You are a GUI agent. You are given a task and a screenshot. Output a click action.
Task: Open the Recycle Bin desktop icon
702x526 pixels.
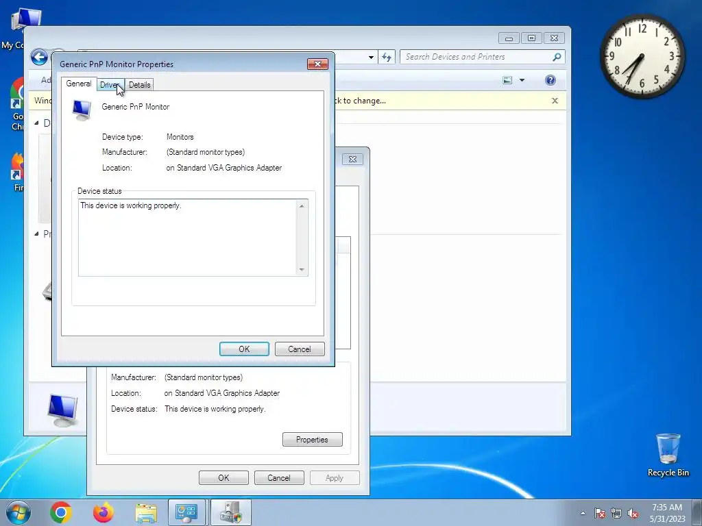click(668, 455)
